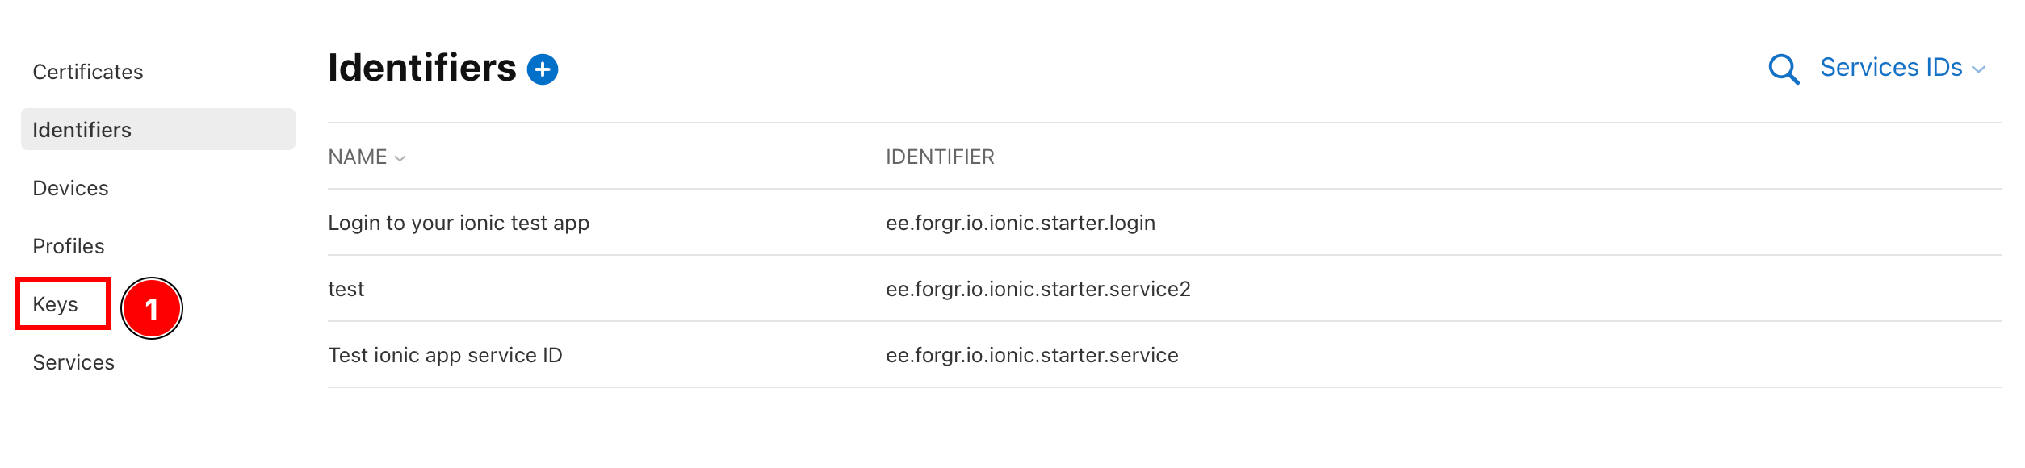Click the Services IDs dropdown chevron
This screenshot has height=468, width=2025.
point(1978,70)
